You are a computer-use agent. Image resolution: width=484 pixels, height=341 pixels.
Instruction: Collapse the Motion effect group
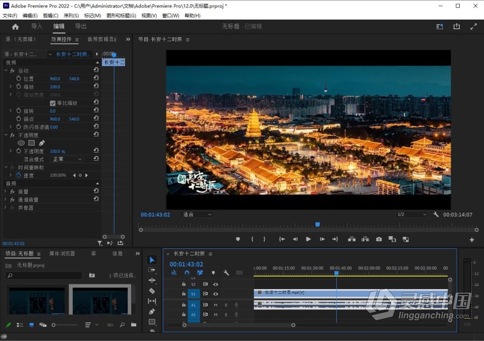(6, 71)
